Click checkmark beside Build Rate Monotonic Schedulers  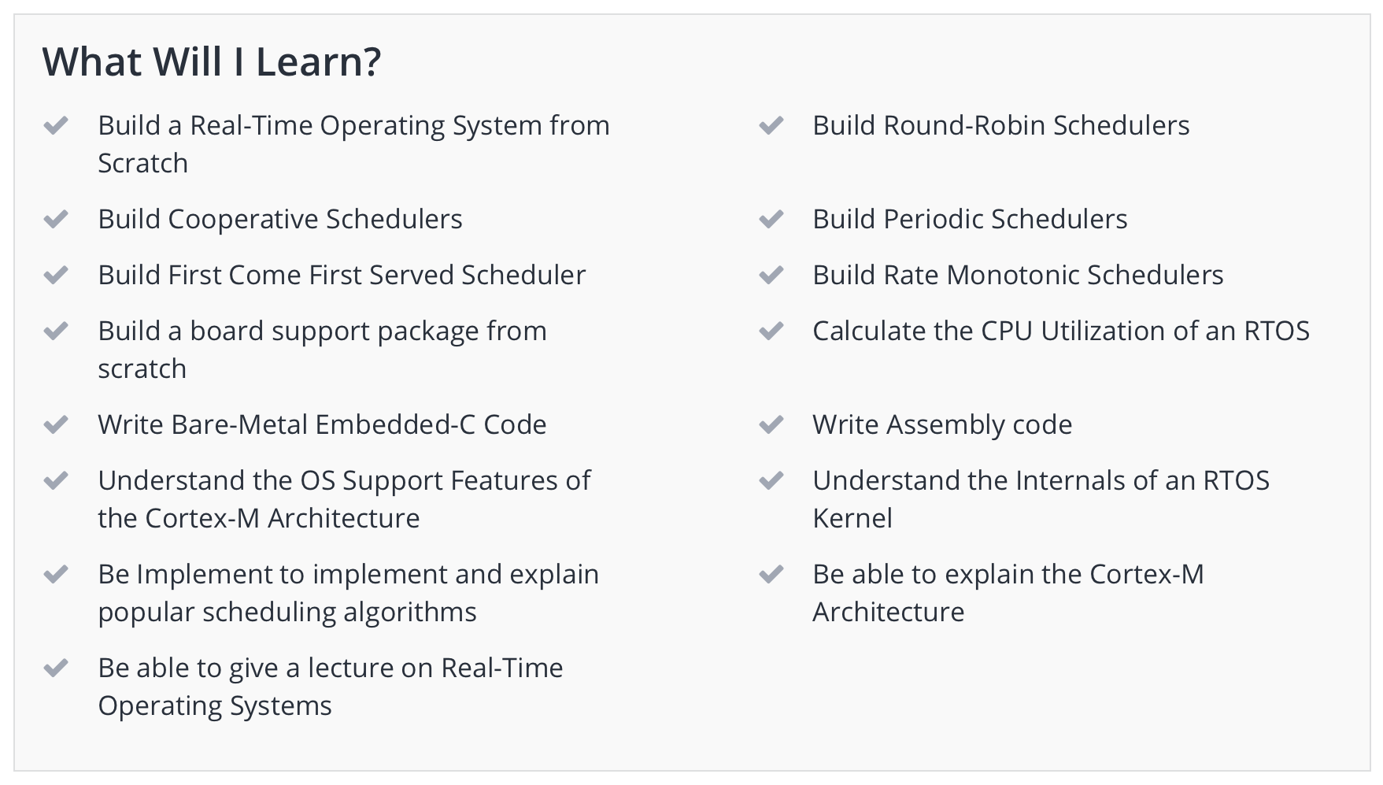click(x=771, y=275)
